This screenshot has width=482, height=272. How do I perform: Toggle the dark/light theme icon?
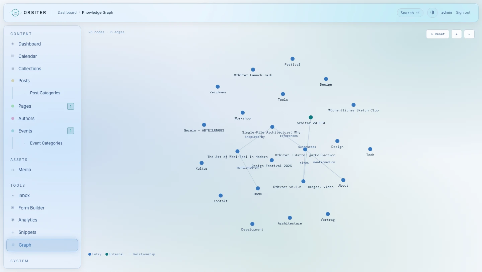tap(432, 13)
